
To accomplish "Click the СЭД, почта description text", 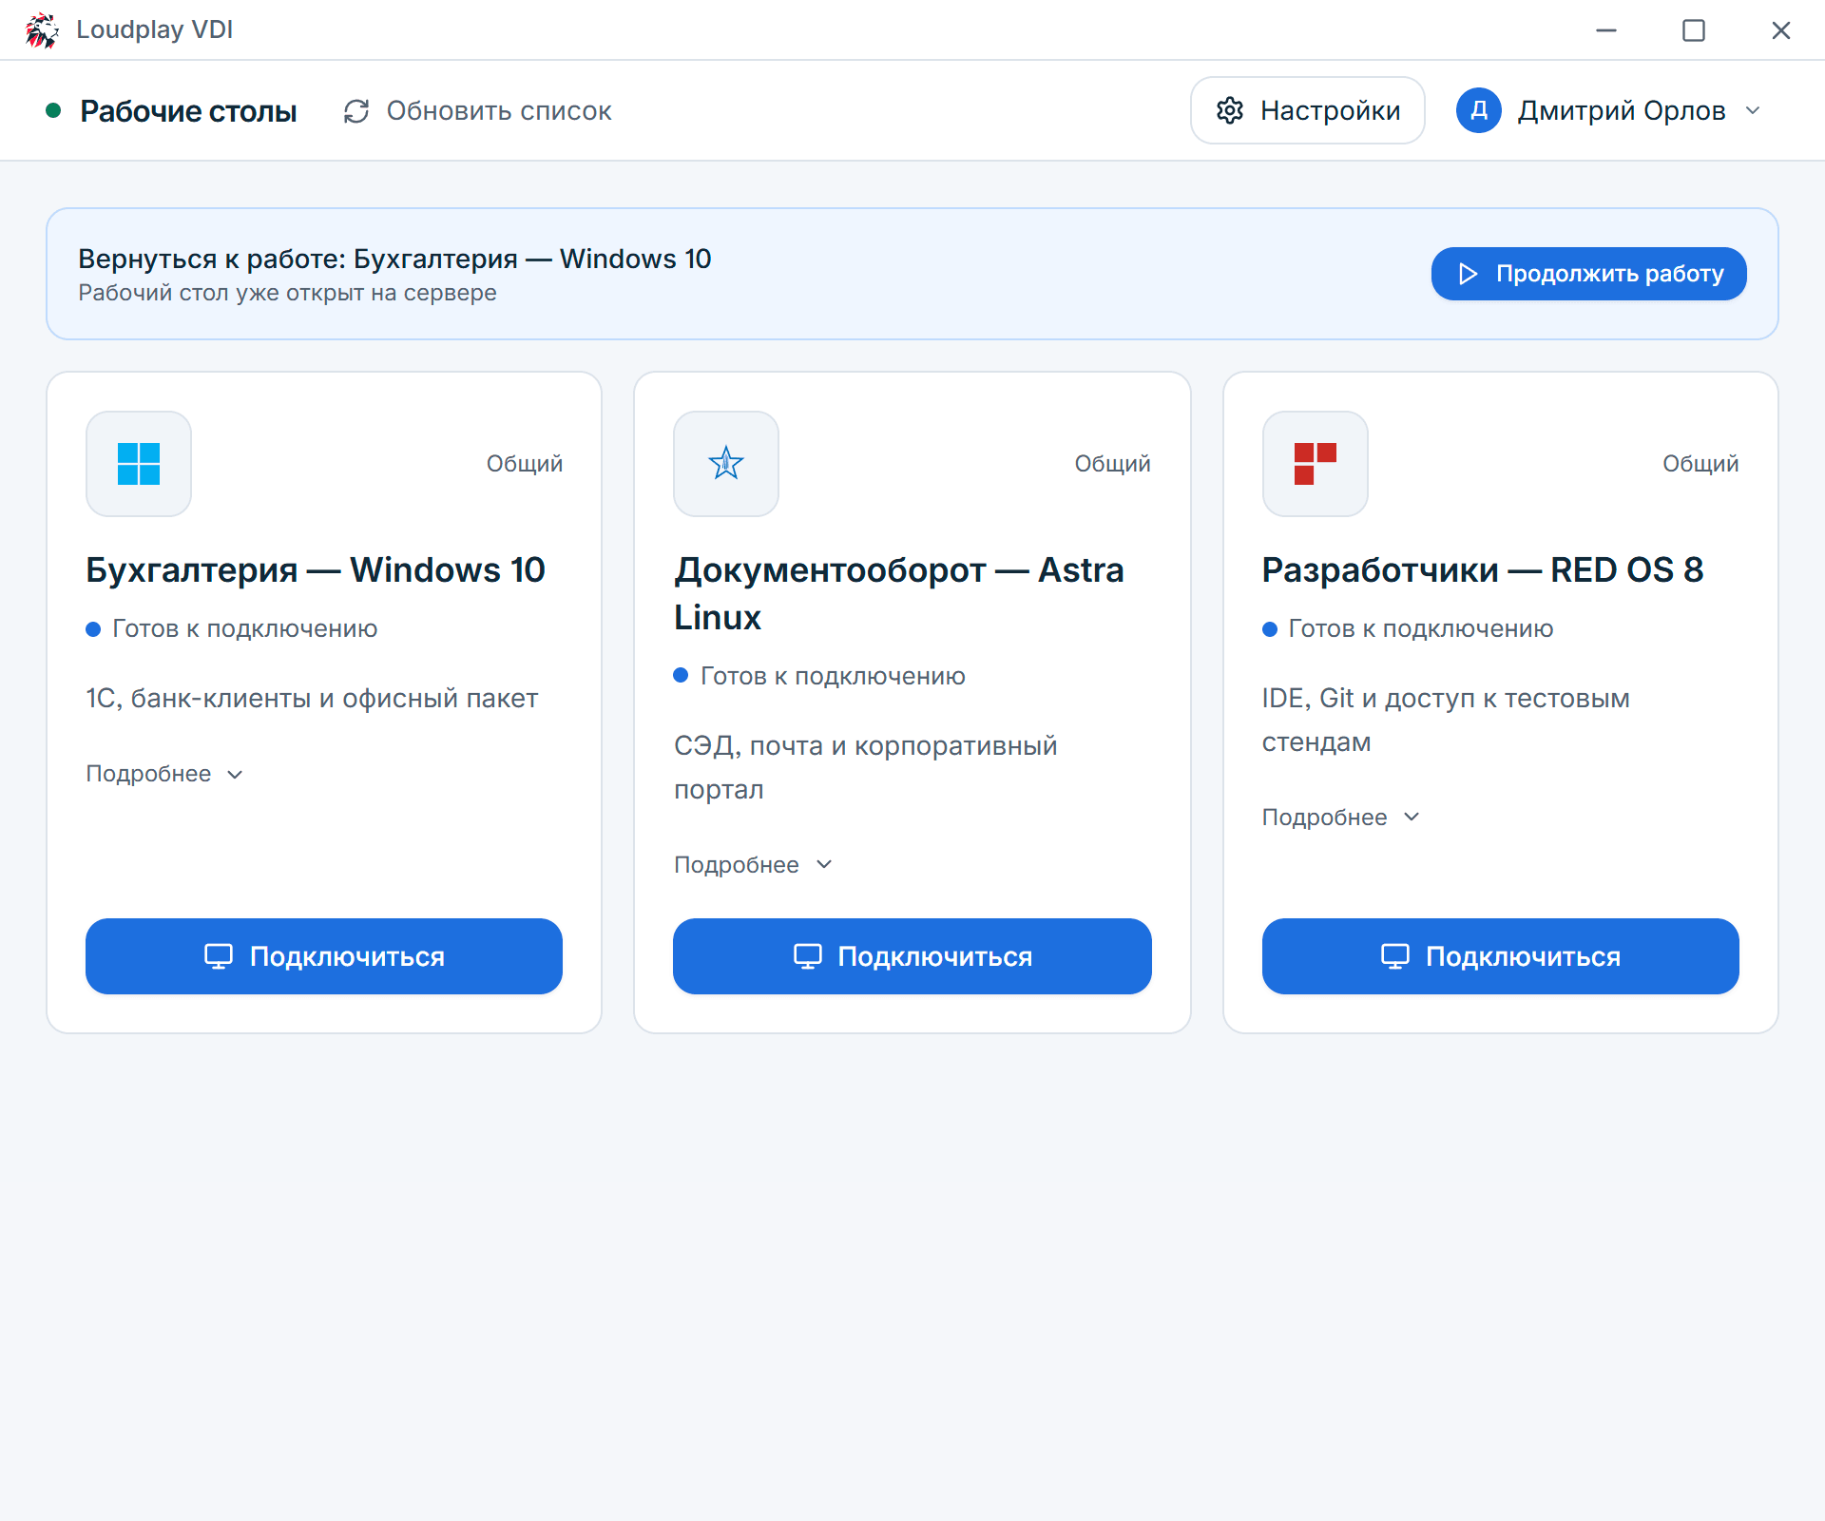I will coord(866,767).
